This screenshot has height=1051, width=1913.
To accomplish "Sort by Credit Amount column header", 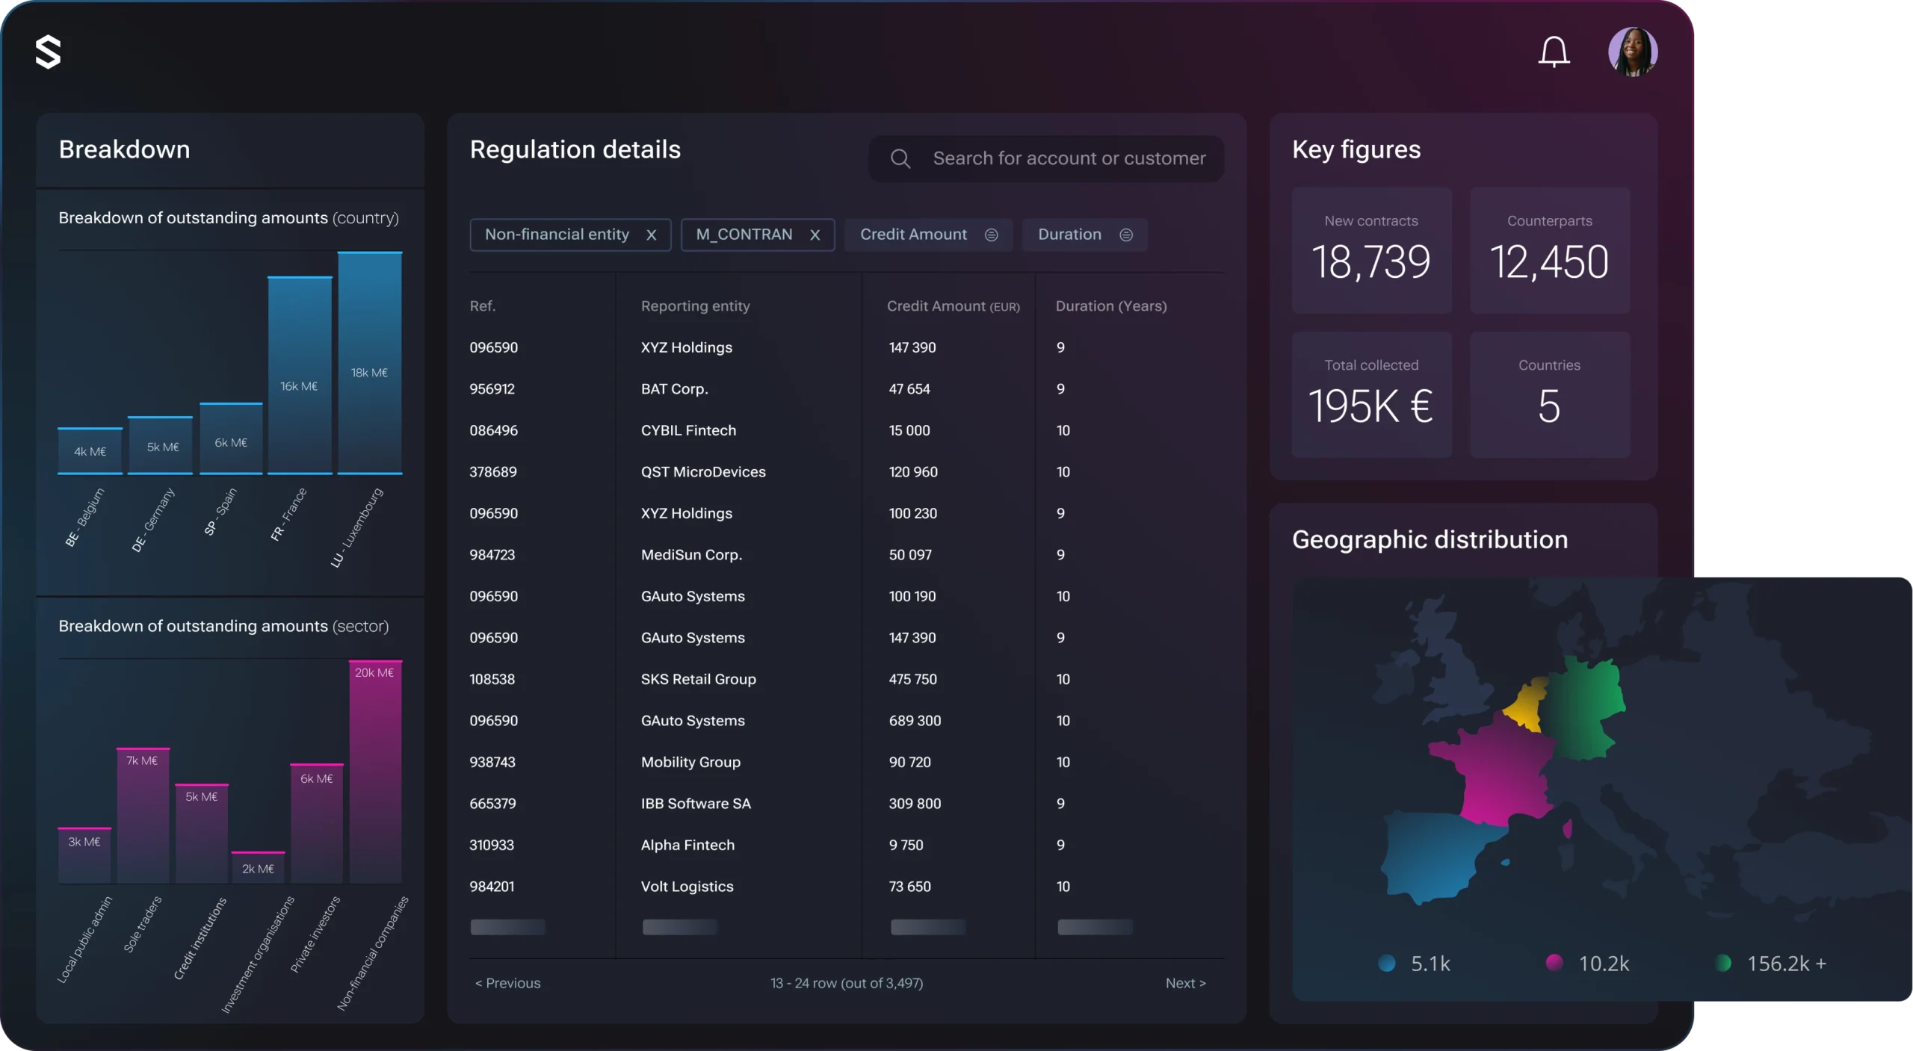I will point(952,306).
